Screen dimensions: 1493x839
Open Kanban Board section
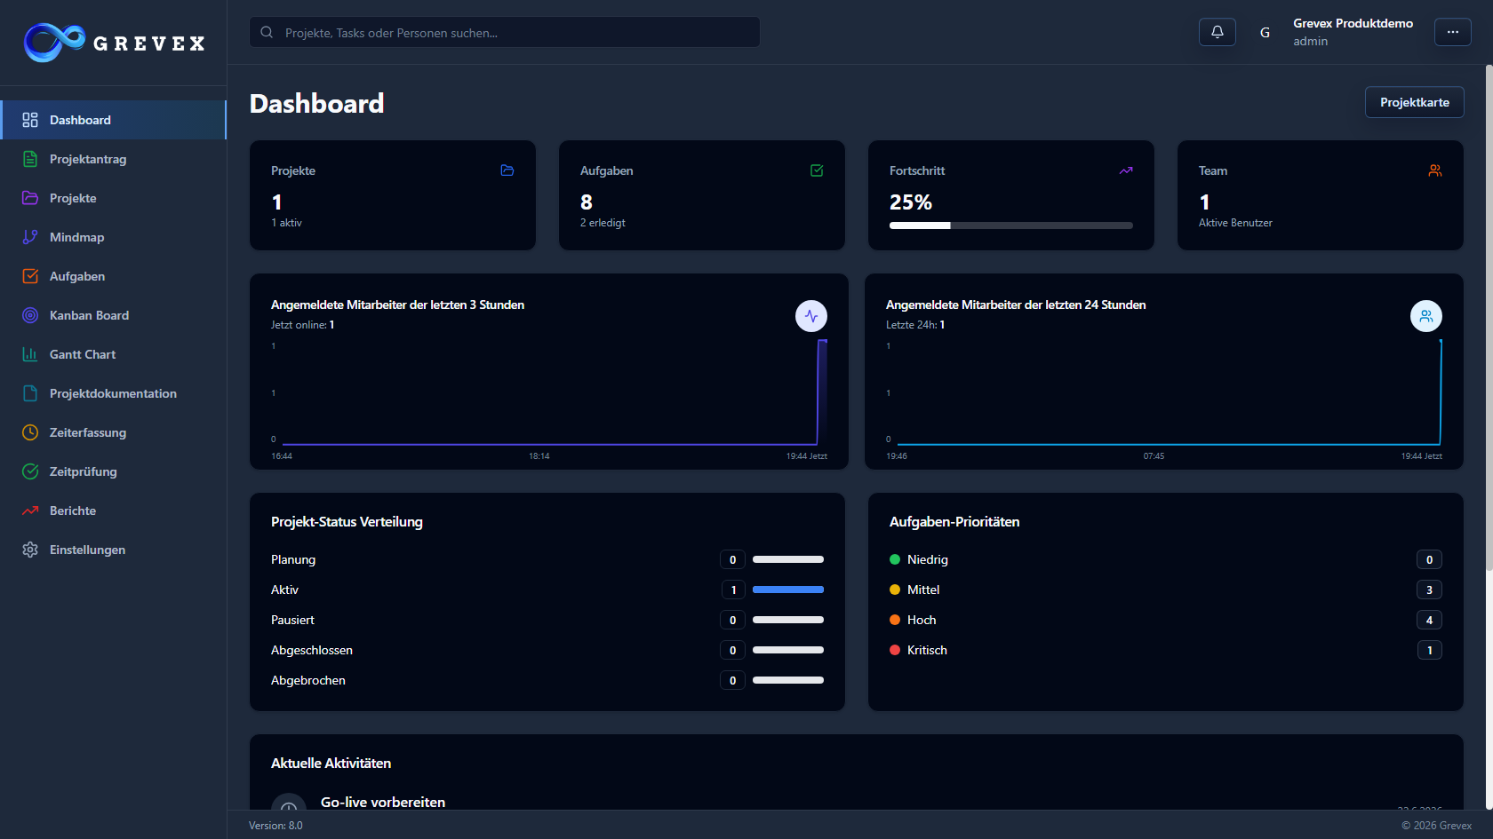(x=113, y=315)
